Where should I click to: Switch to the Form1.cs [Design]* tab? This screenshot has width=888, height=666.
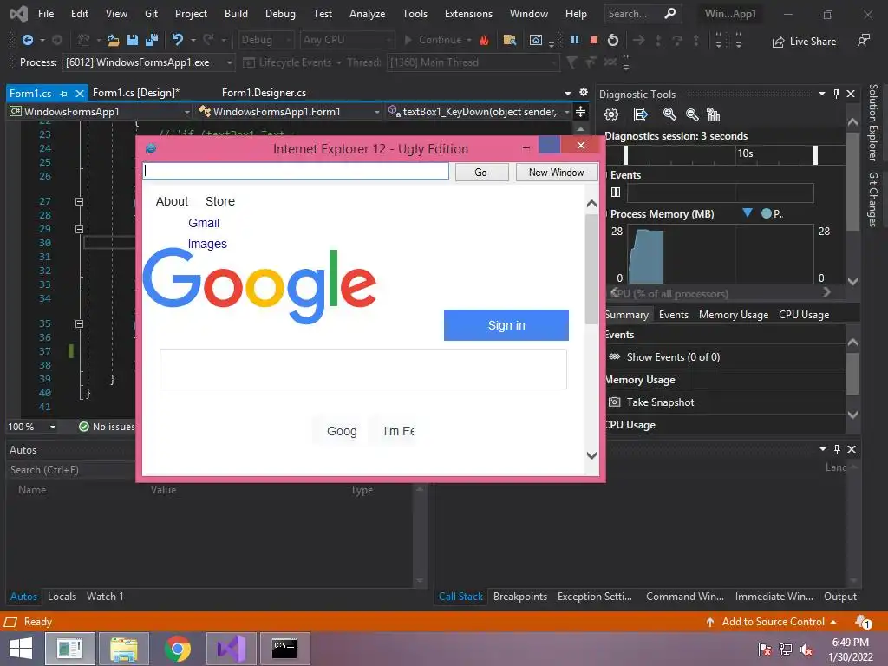[136, 93]
